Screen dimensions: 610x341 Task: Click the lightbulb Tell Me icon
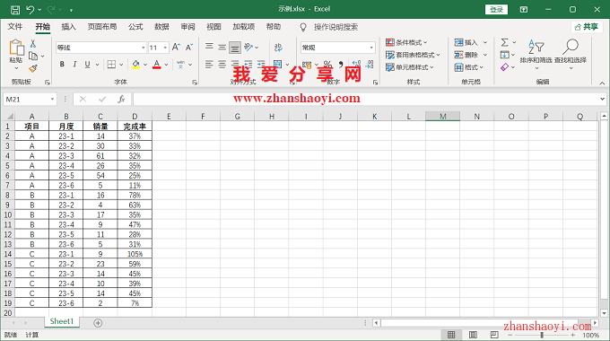click(x=303, y=27)
